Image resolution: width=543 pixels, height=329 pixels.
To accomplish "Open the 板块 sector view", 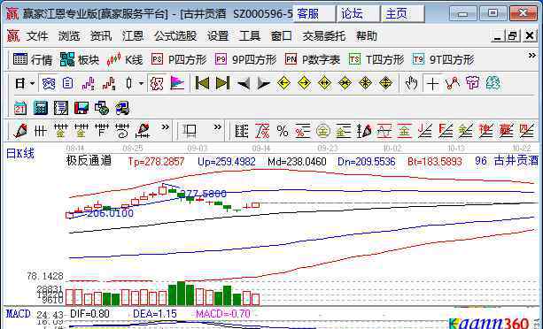I will point(80,60).
